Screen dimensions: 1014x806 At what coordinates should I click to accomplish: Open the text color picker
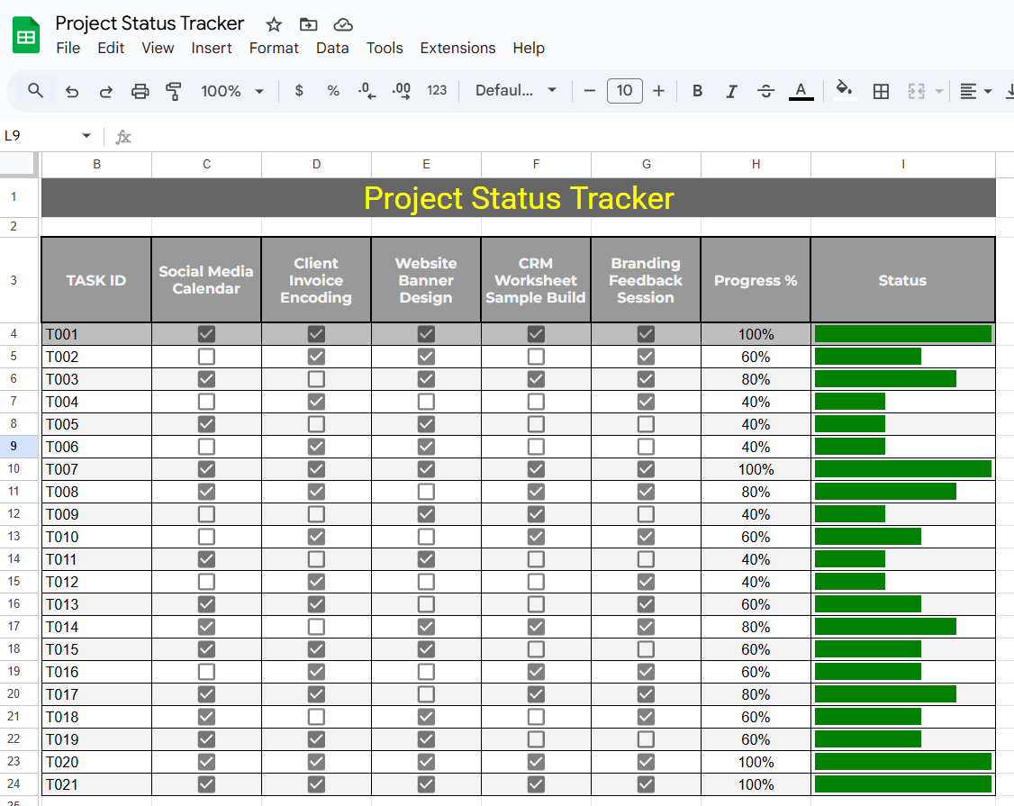coord(801,91)
